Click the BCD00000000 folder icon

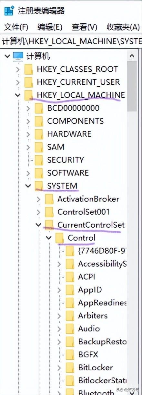pos(39,108)
